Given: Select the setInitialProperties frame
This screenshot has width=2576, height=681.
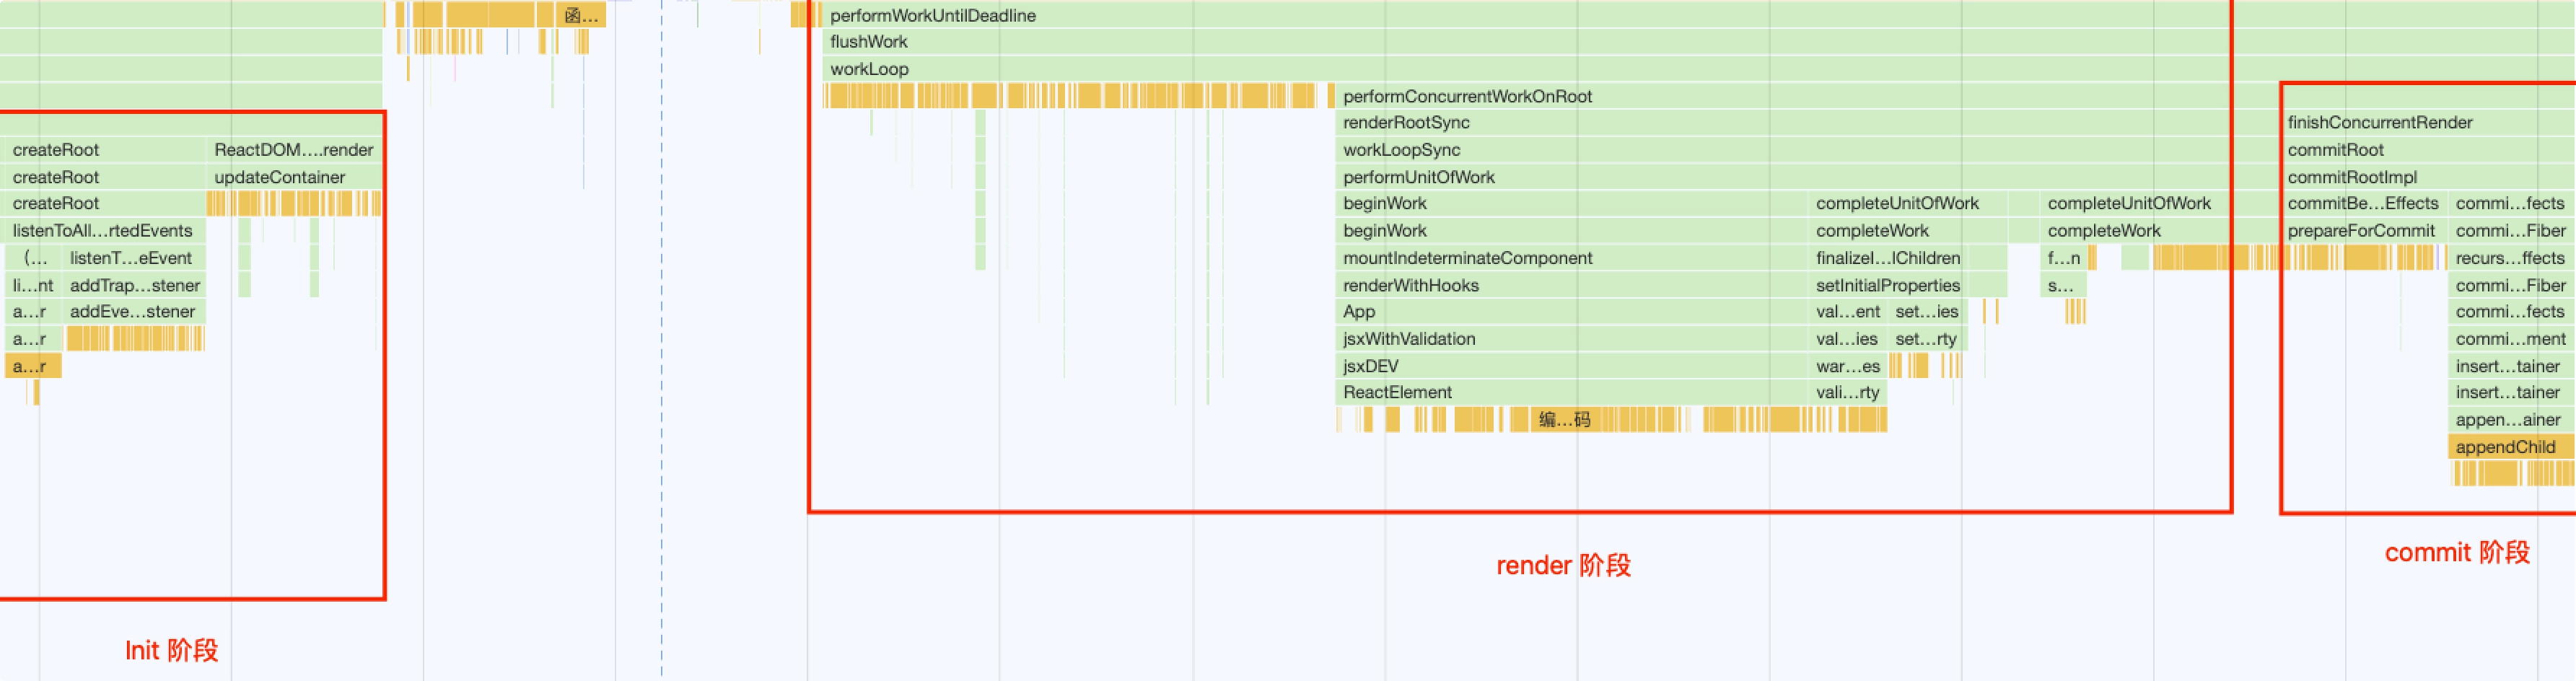Looking at the screenshot, I should (x=1887, y=285).
